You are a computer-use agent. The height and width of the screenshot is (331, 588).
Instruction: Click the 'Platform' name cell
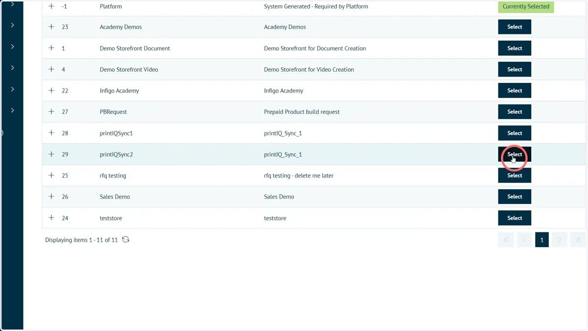tap(111, 6)
